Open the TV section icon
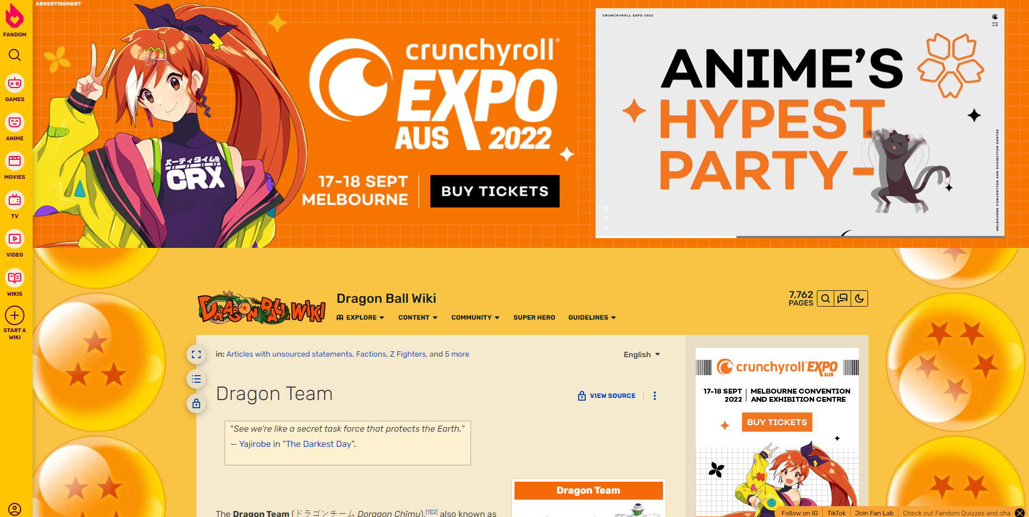Viewport: 1029px width, 517px height. coord(15,200)
